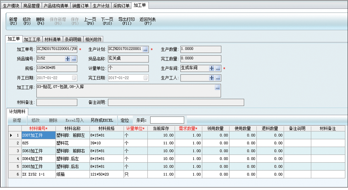This screenshot has width=348, height=190.
Task: Click the plus icon next to 货品编号
Action: pyautogui.click(x=68, y=59)
